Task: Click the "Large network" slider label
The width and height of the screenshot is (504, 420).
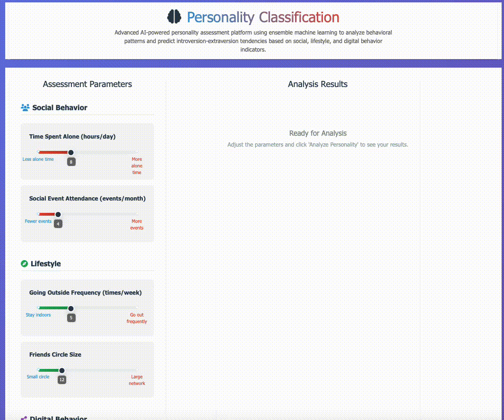Action: [x=137, y=380]
